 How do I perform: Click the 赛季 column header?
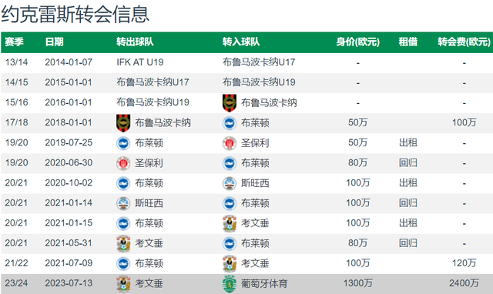14,42
